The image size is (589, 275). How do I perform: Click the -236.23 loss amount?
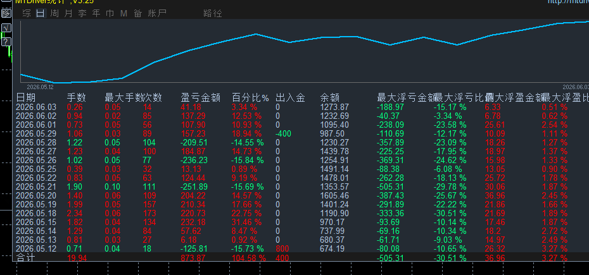pos(194,160)
